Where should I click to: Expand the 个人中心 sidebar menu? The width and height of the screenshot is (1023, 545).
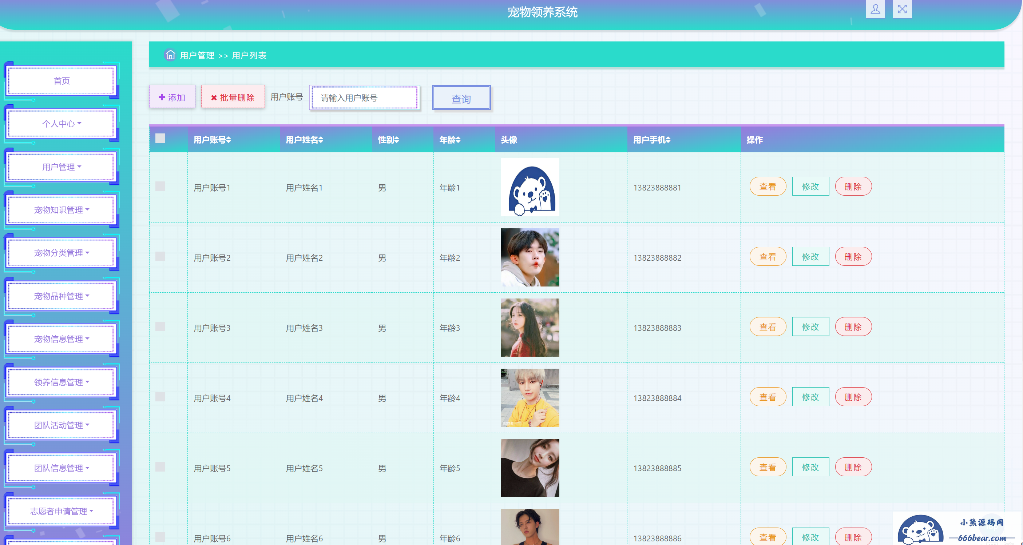pyautogui.click(x=62, y=124)
